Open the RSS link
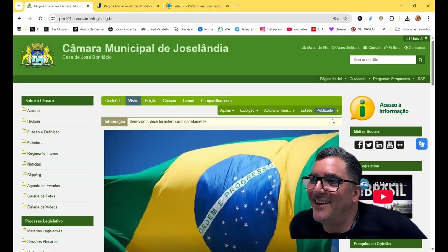This screenshot has height=252, width=448. (421, 79)
